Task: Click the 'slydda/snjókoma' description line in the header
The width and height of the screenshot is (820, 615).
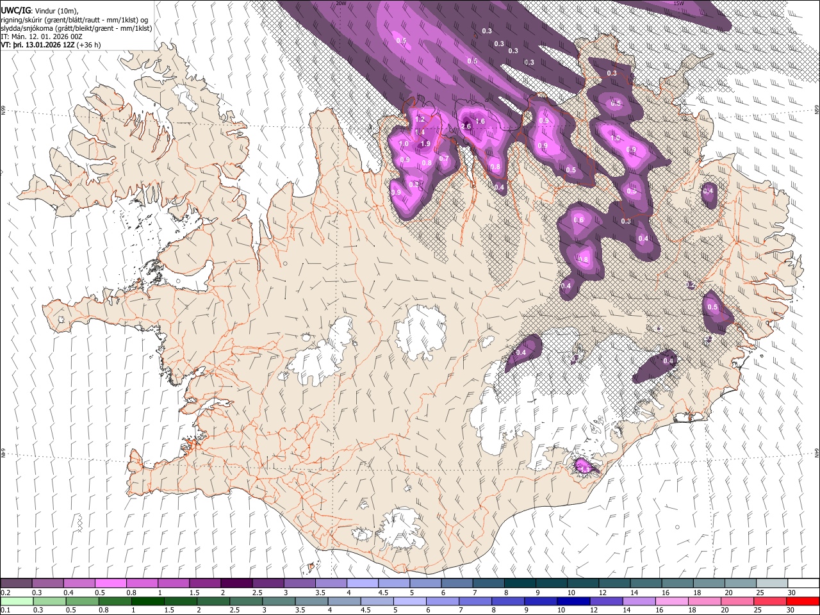Action: 76,28
